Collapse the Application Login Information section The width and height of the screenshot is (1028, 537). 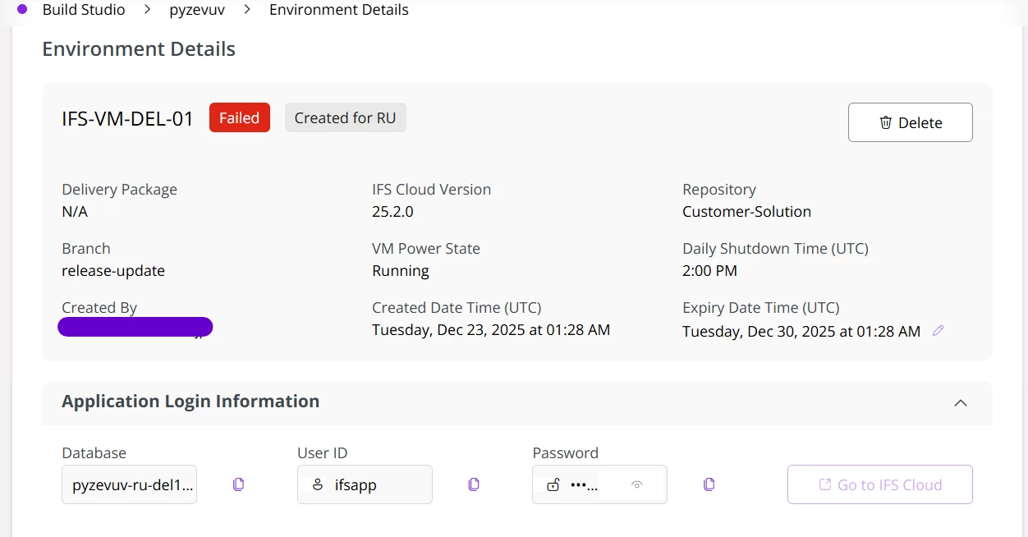[961, 402]
